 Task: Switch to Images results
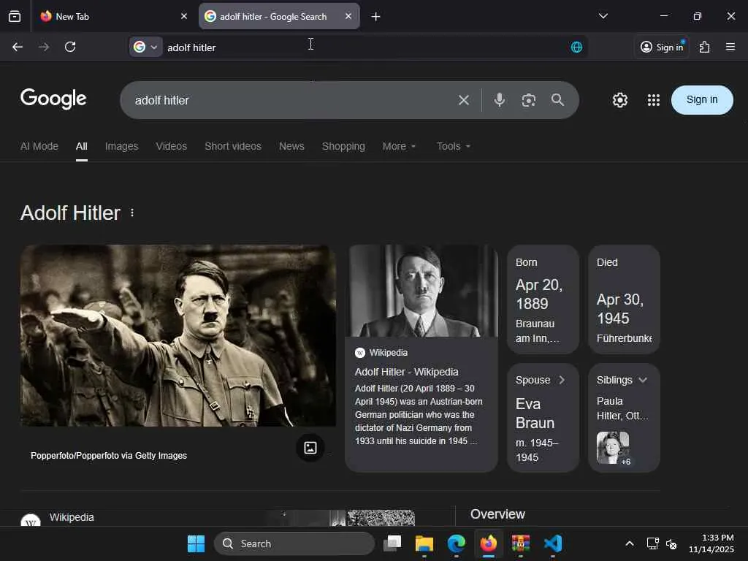coord(122,146)
